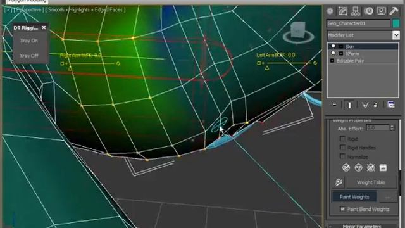Click the Right Arm IK/FK slider
405x228 pixels.
[x=90, y=63]
